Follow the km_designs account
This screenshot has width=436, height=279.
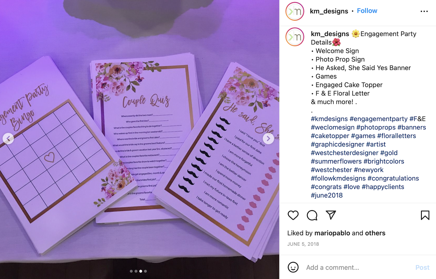(367, 11)
